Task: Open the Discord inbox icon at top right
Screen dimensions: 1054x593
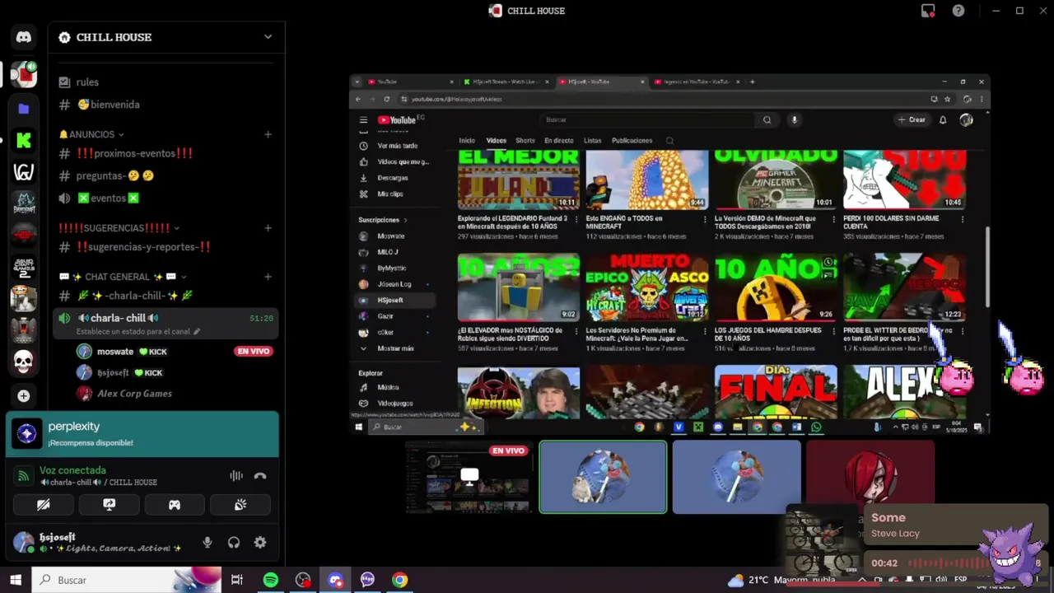Action: click(928, 11)
